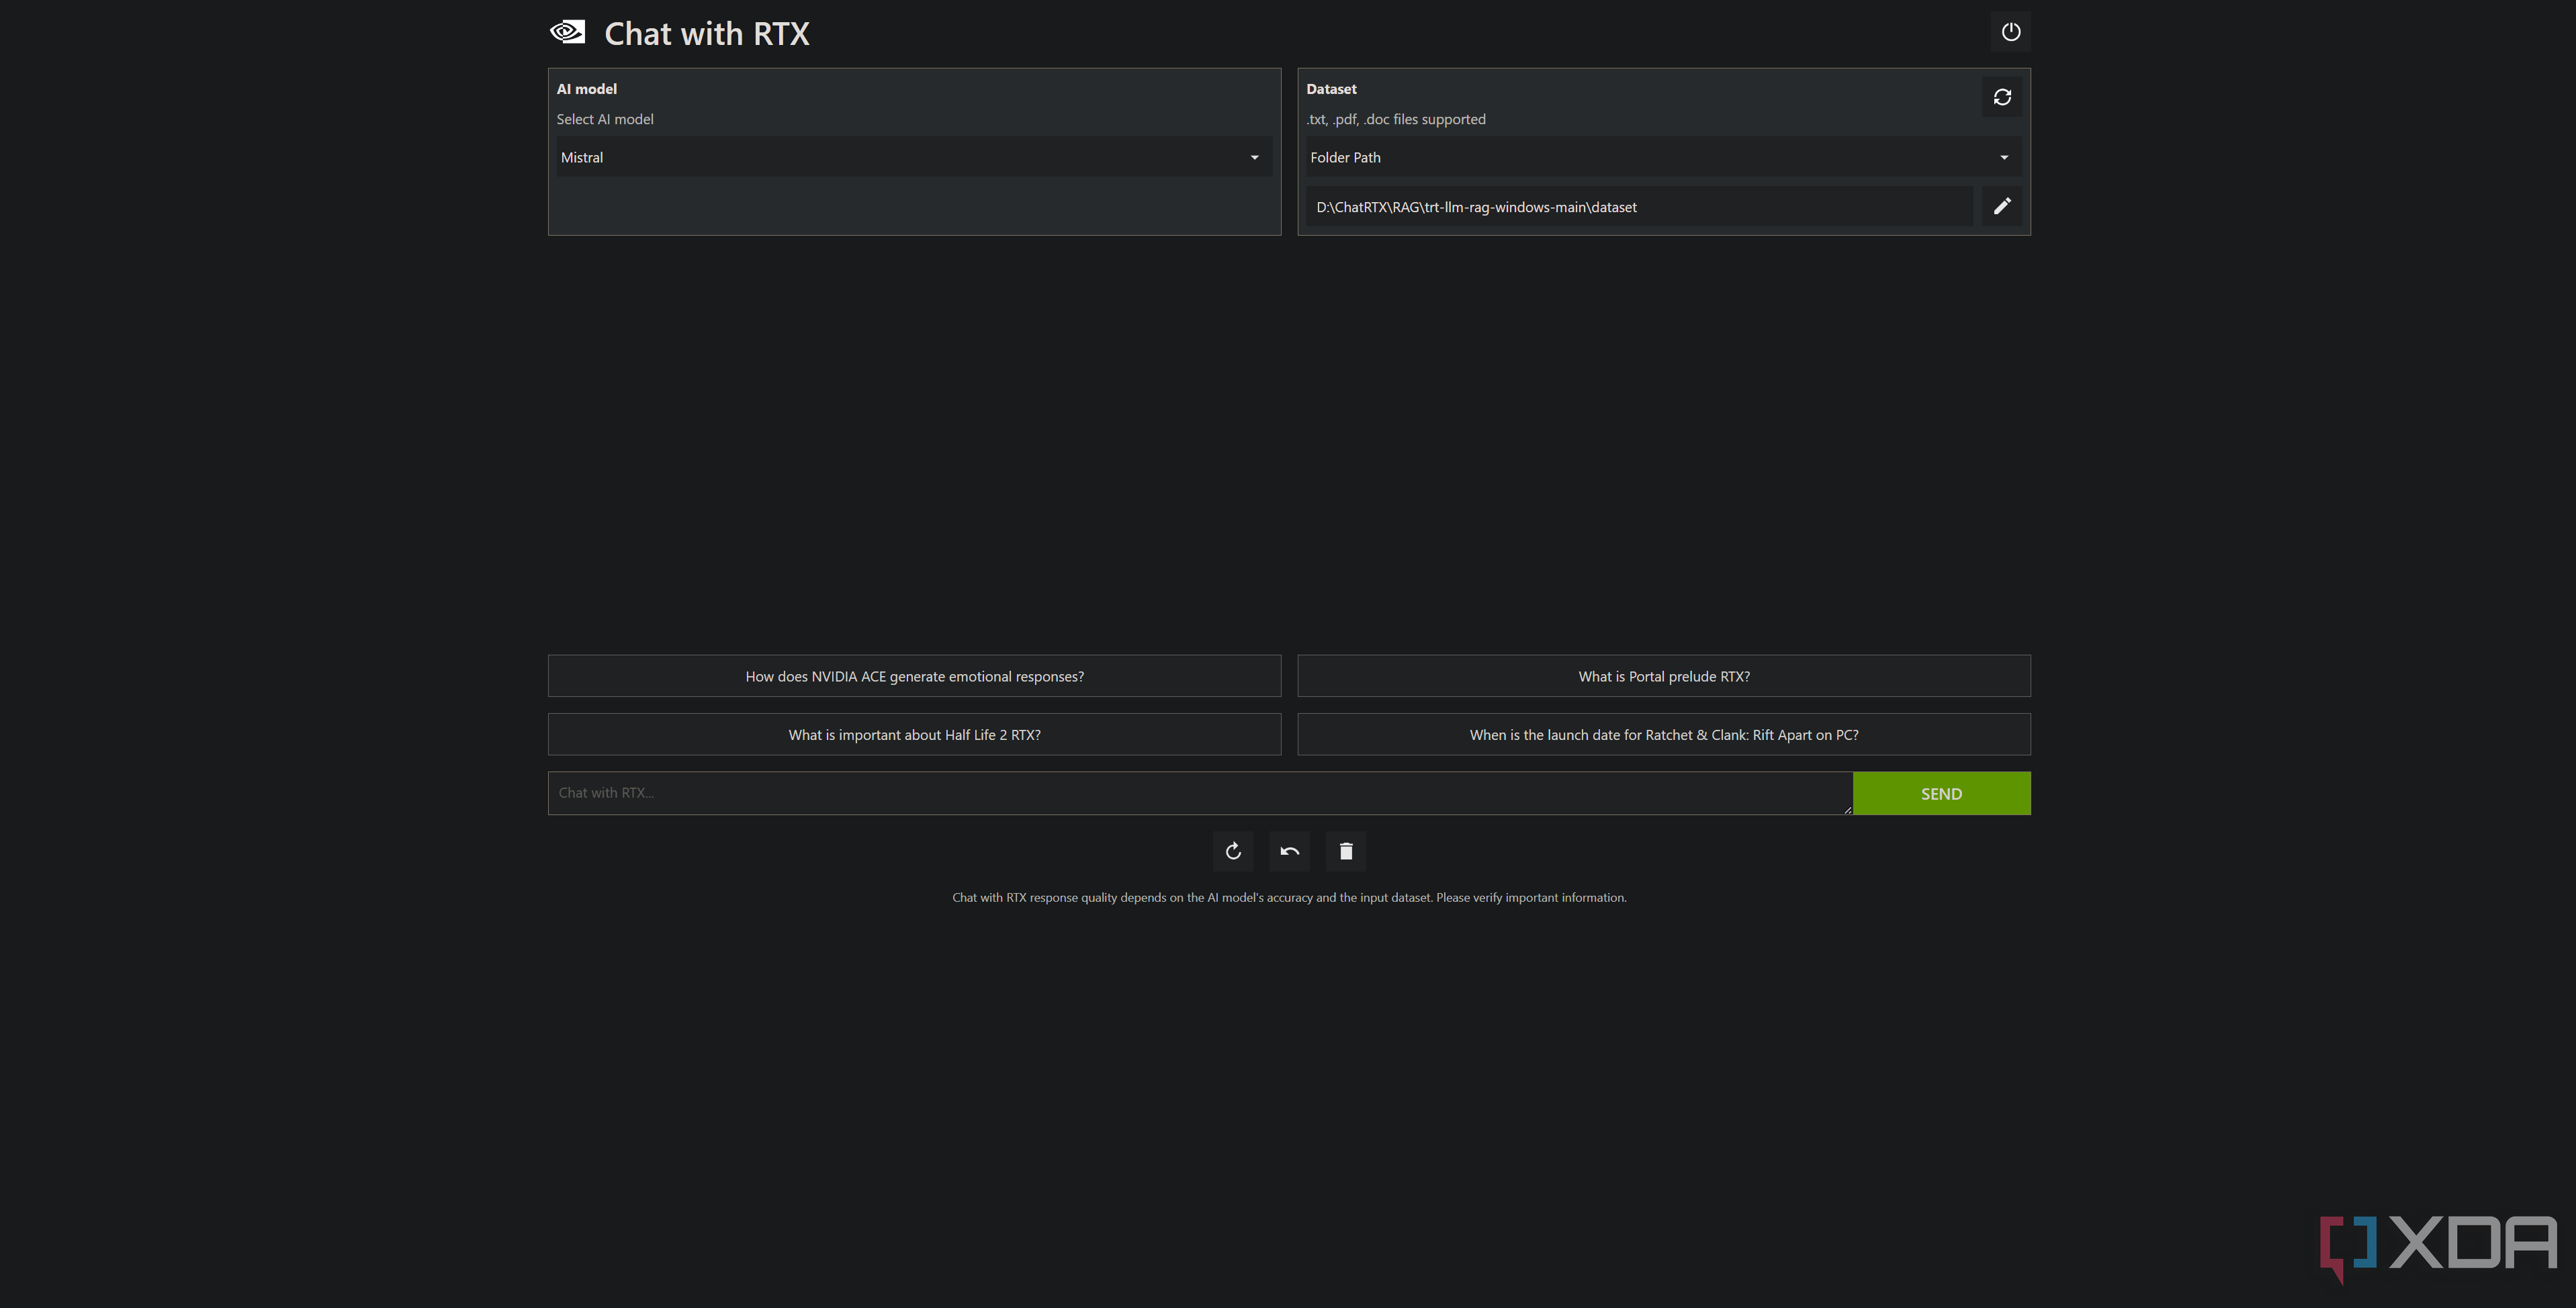Click the 'Dataset' heading

(x=1331, y=89)
